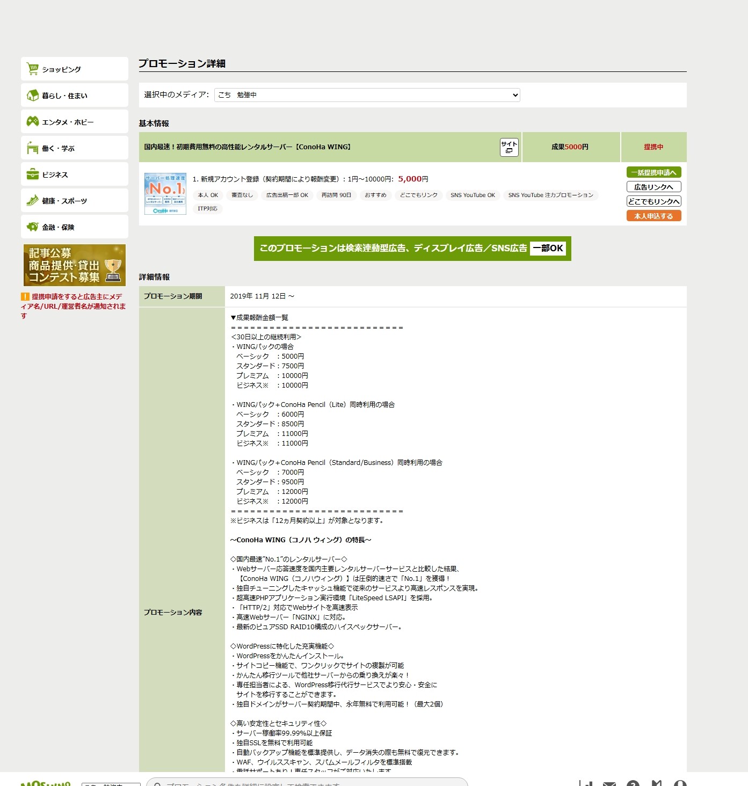Click the ITP対応 tag
This screenshot has height=786, width=748.
click(x=208, y=209)
